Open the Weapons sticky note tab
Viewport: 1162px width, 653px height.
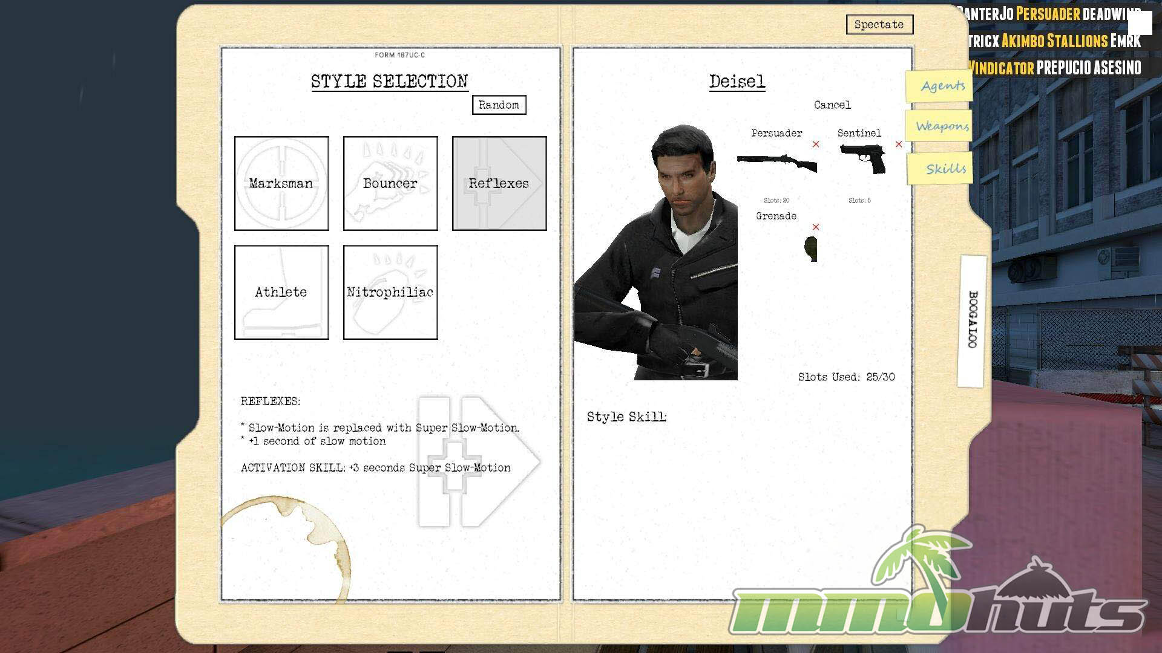[941, 126]
